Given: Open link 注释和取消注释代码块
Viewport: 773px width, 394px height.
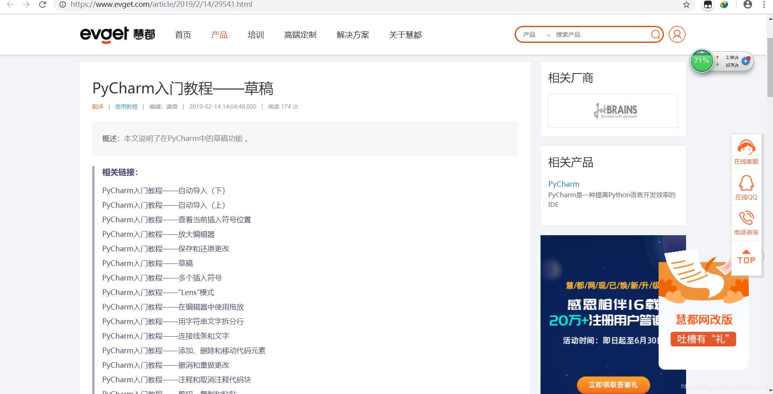Looking at the screenshot, I should [177, 380].
